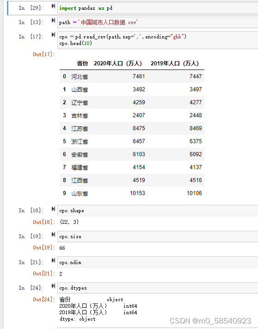
Task: Click the 辽宁省 table cell
Action: tap(80, 102)
